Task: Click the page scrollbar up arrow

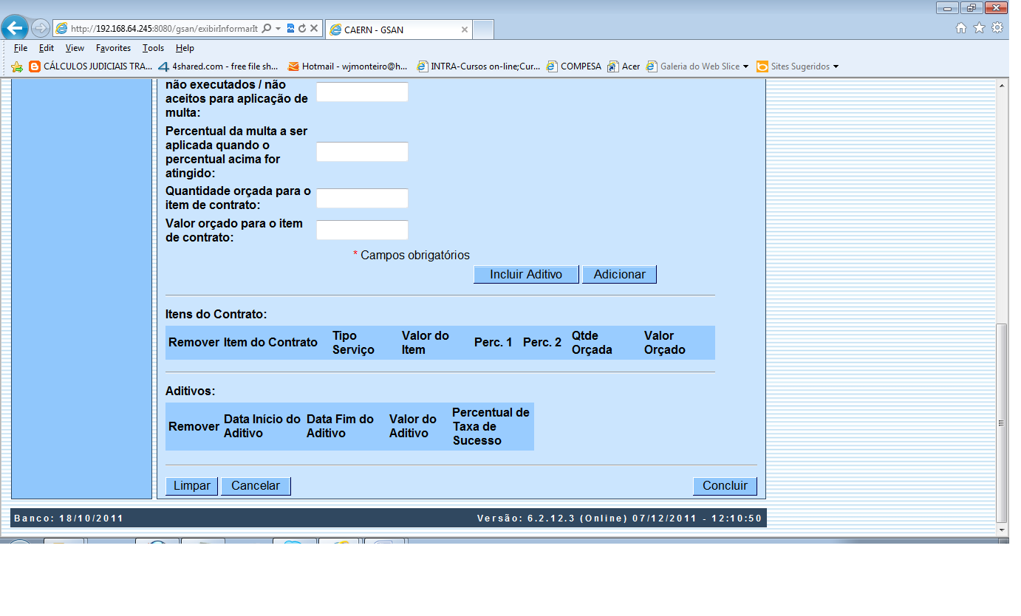Action: pyautogui.click(x=1002, y=86)
